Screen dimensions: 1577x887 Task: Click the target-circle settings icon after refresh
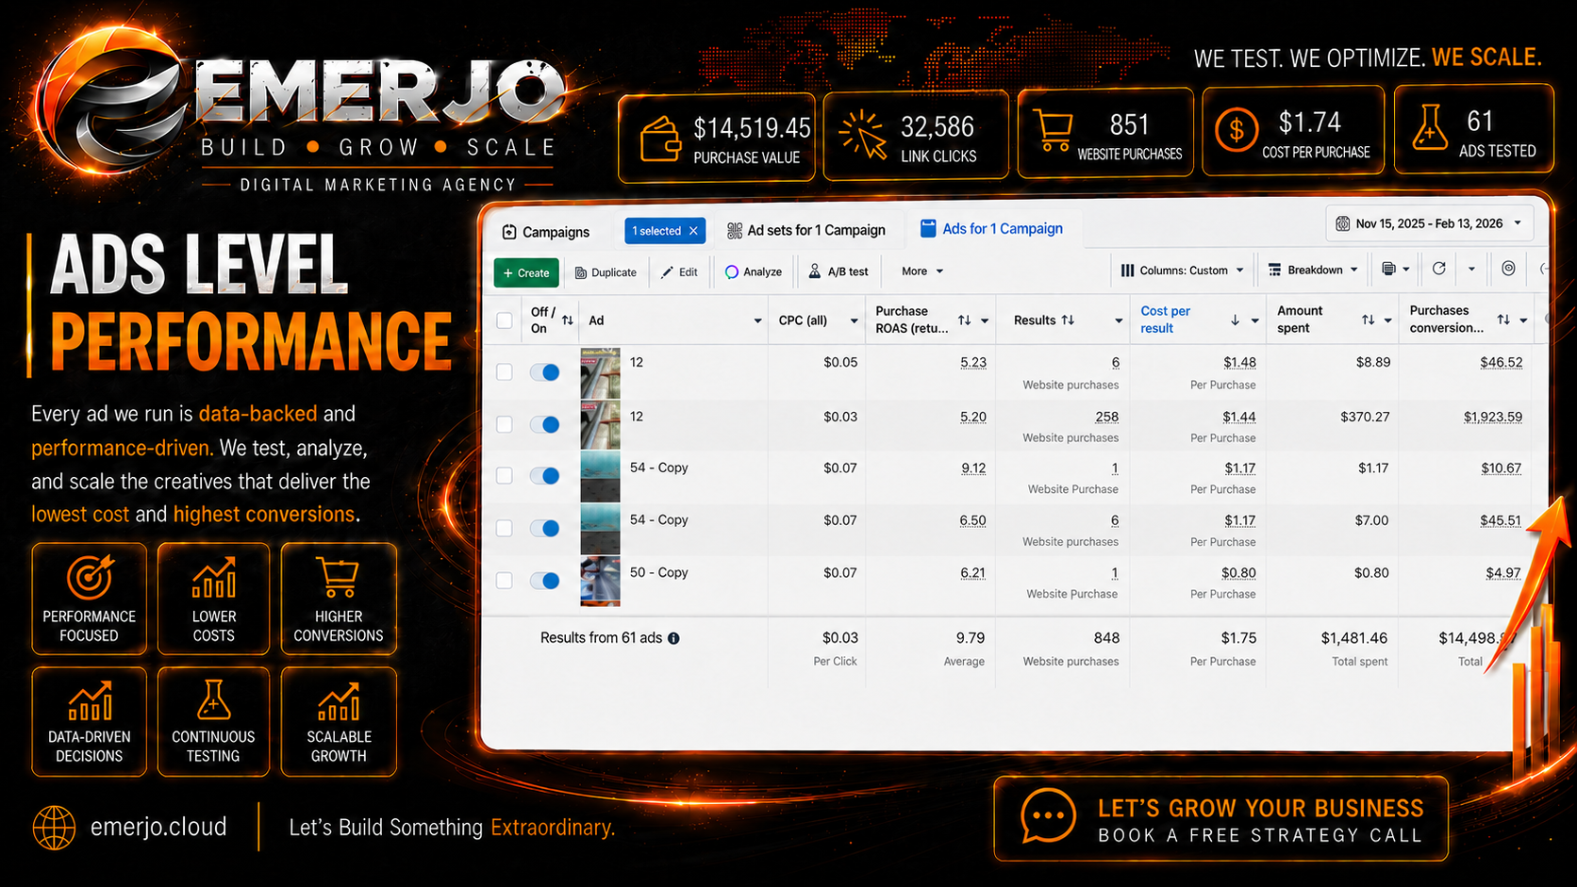tap(1509, 269)
